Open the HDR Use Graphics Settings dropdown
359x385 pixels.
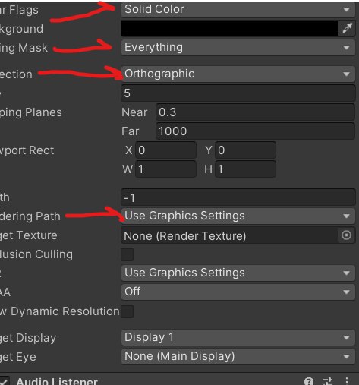238,273
